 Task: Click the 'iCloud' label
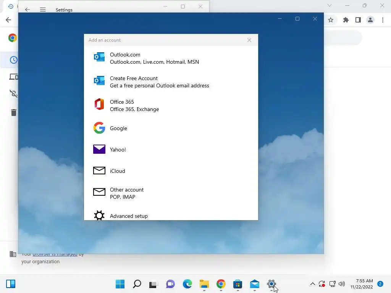tap(118, 171)
